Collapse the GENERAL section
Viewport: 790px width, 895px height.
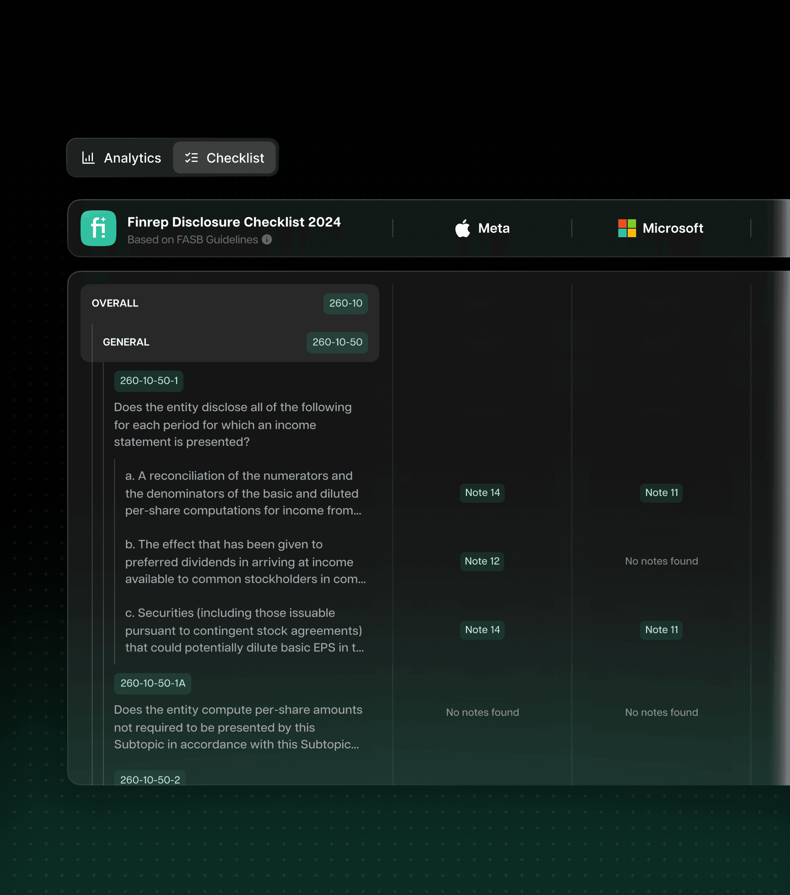[x=126, y=342]
